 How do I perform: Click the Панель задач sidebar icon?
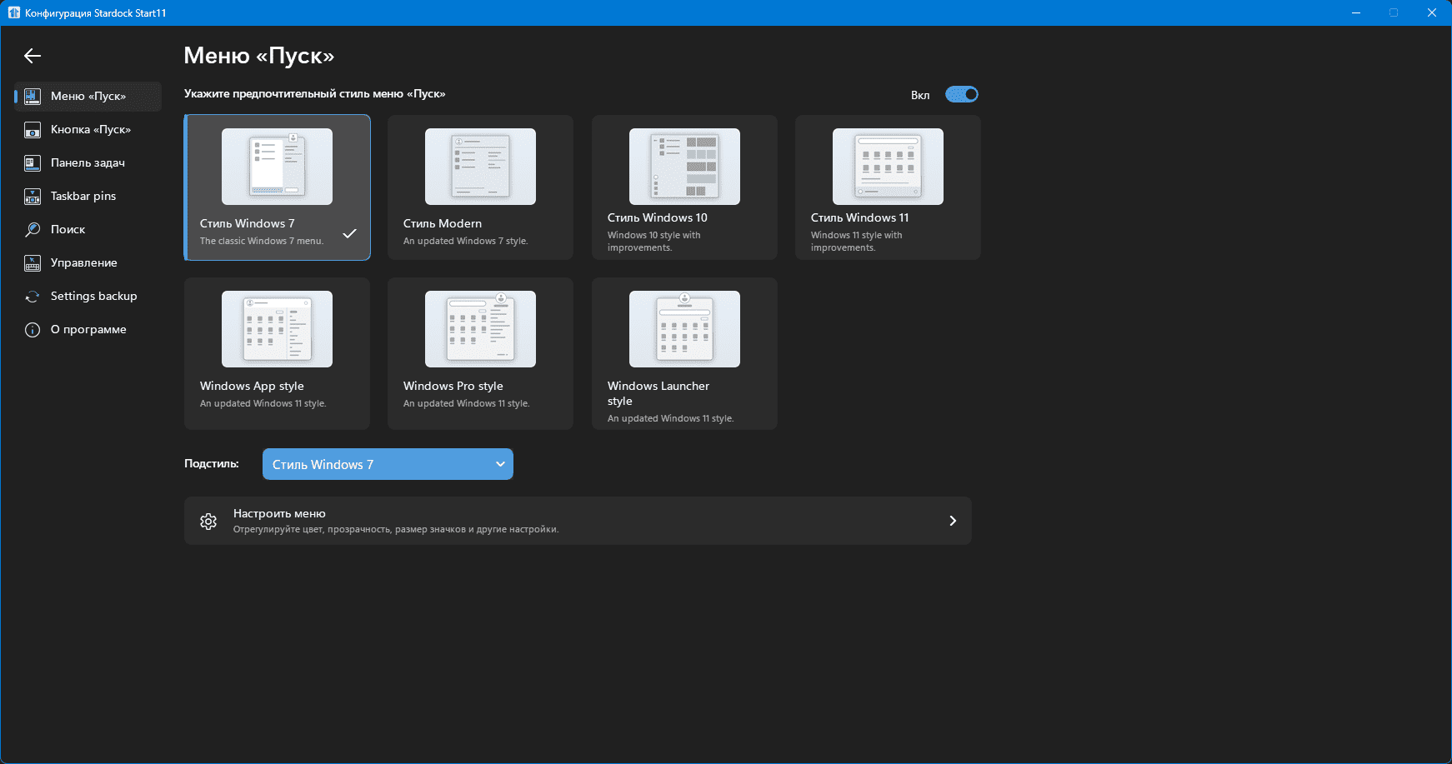coord(33,163)
